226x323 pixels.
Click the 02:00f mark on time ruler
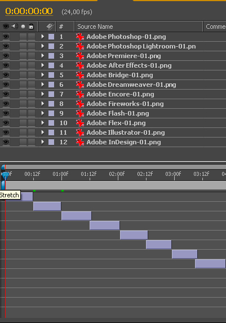[117, 174]
